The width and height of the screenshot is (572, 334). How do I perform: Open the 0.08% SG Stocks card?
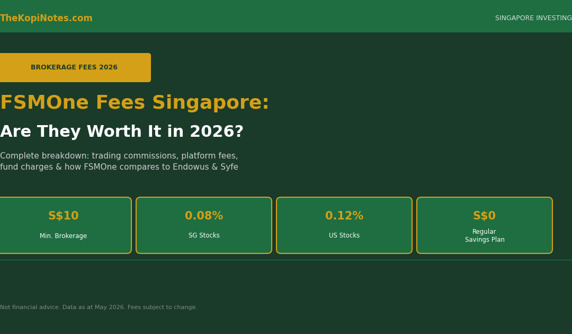[204, 225]
